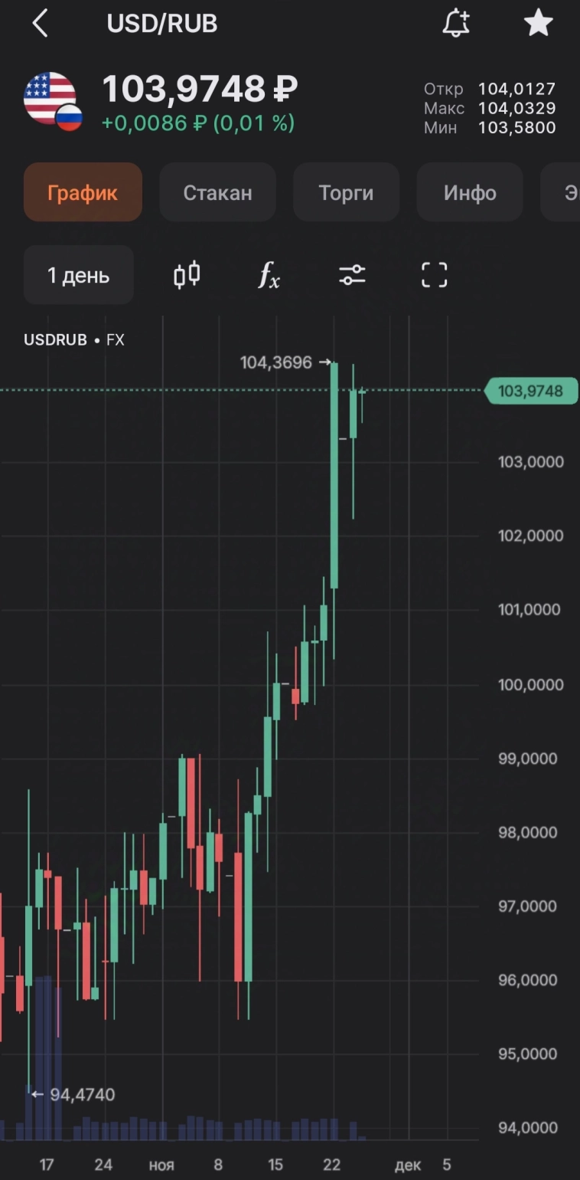Tap the back arrow icon
The width and height of the screenshot is (580, 1180).
[x=41, y=24]
